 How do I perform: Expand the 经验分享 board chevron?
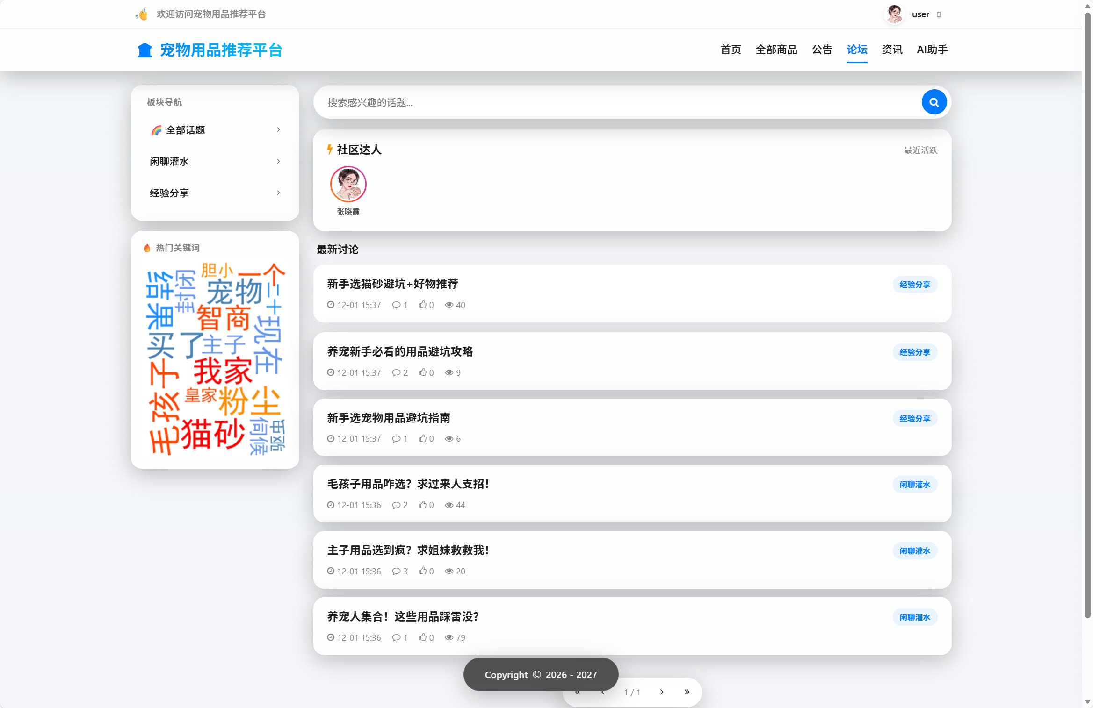coord(278,193)
